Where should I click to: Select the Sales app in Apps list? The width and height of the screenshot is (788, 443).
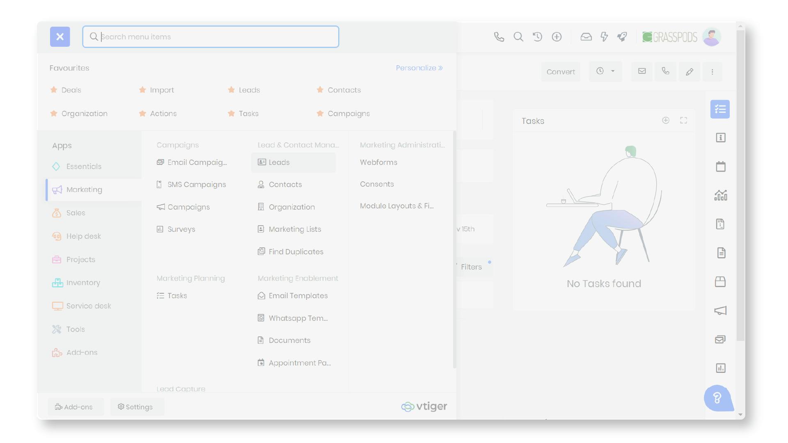click(x=76, y=213)
